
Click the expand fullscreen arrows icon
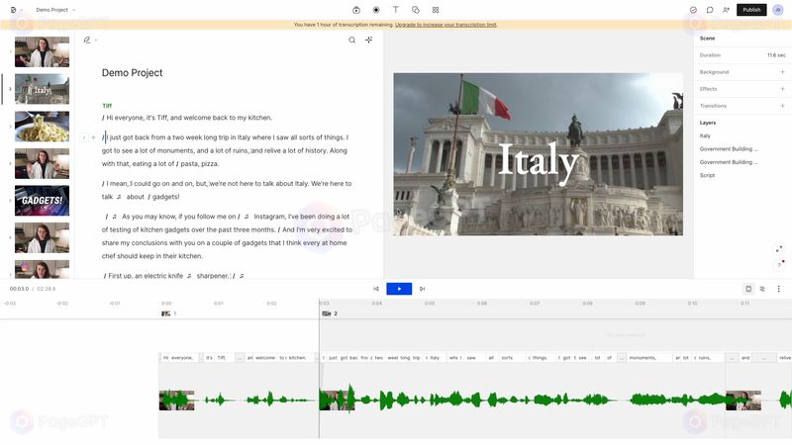pyautogui.click(x=779, y=249)
